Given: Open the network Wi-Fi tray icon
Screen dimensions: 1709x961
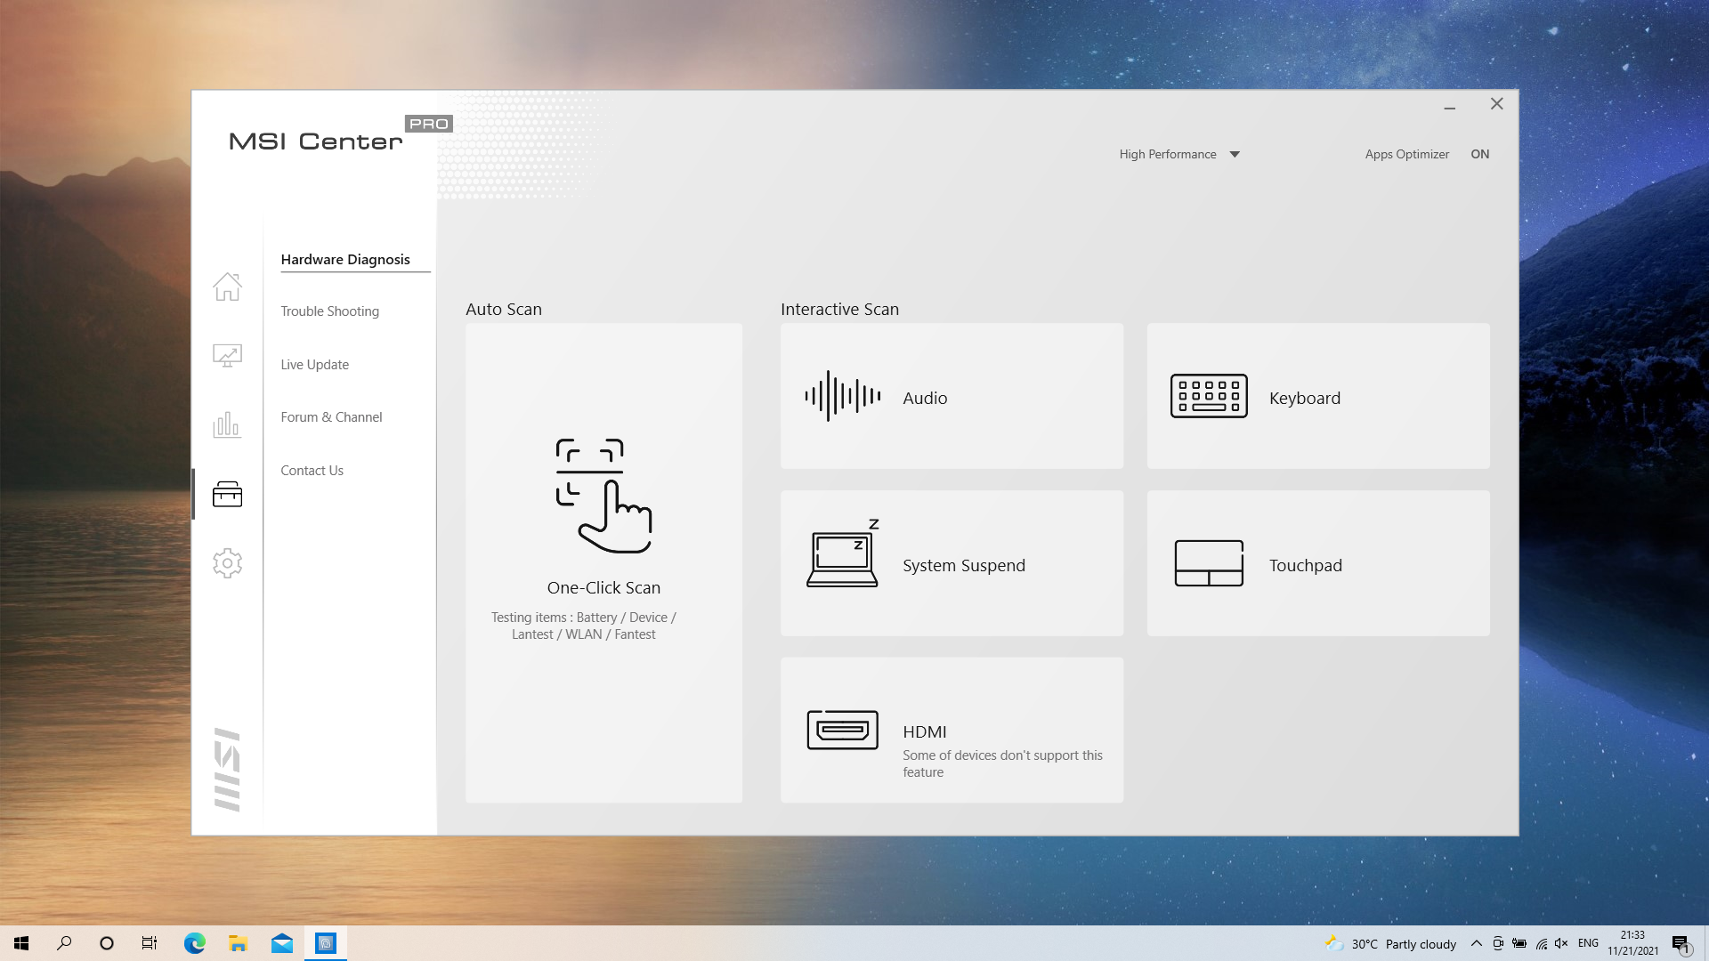Looking at the screenshot, I should (1541, 943).
